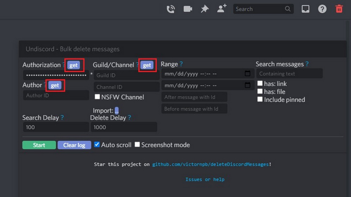
Task: Start a video call with the camera icon
Action: click(x=188, y=9)
